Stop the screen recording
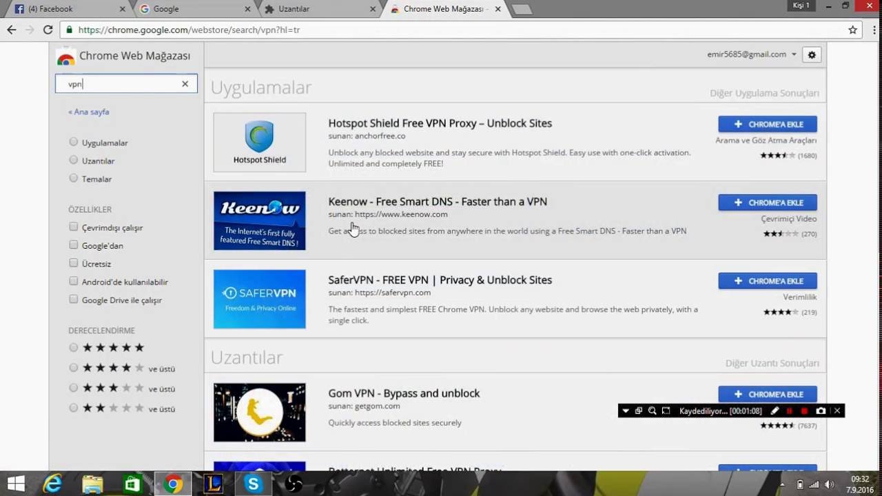This screenshot has height=496, width=882. click(804, 411)
